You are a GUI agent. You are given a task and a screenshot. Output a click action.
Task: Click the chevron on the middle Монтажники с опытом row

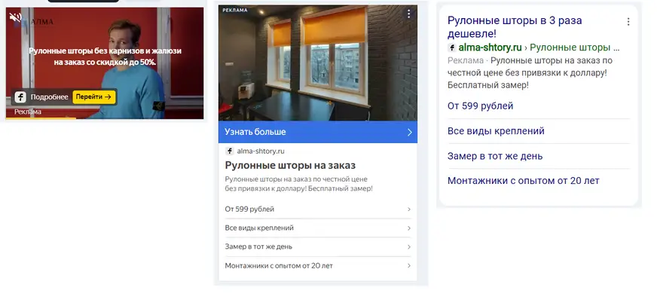409,266
